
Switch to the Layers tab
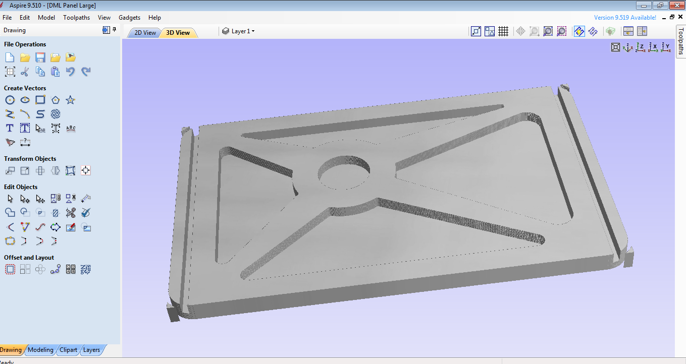tap(91, 350)
